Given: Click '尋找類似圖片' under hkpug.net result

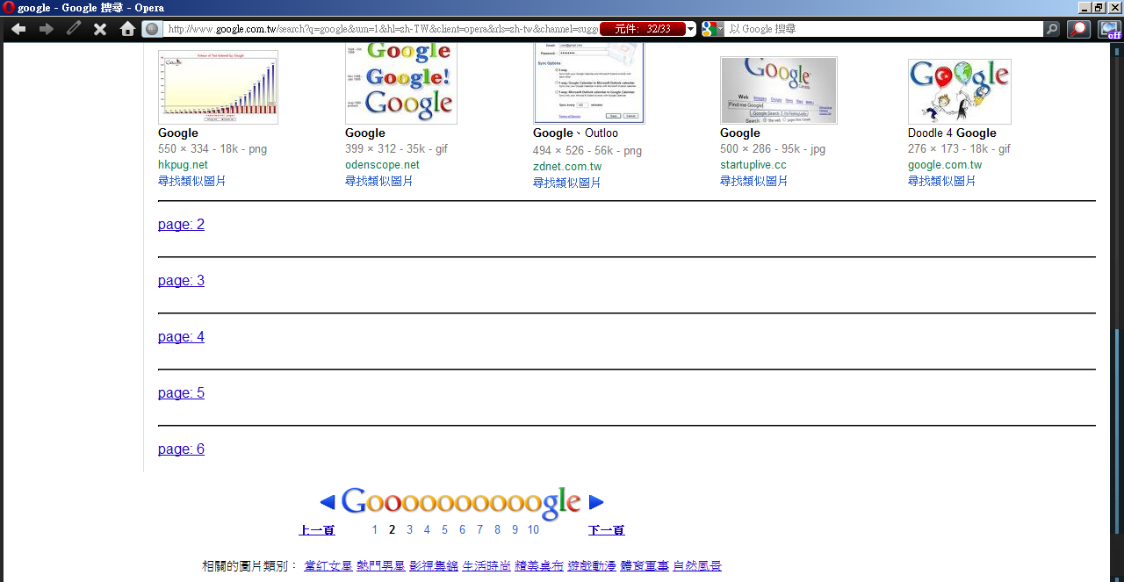Looking at the screenshot, I should pos(191,181).
